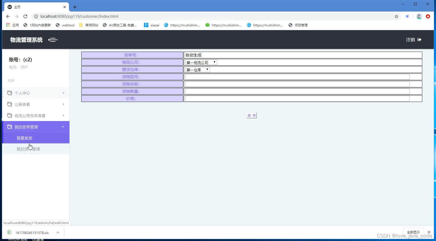
Task: Click the 个人中心 menu icon
Action: [x=10, y=93]
